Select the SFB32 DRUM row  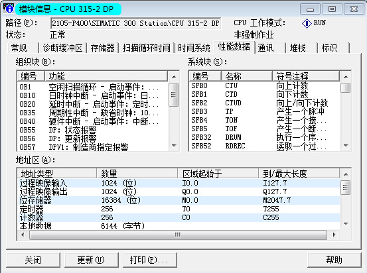265,137
